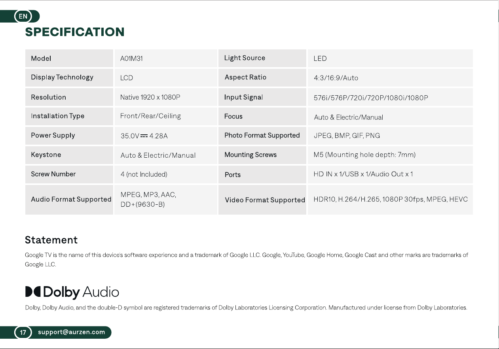This screenshot has height=349, width=499.
Task: Click the M5 mounting hole depth value
Action: [x=364, y=155]
